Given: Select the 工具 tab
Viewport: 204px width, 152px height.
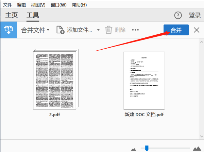Looking at the screenshot, I should 33,15.
